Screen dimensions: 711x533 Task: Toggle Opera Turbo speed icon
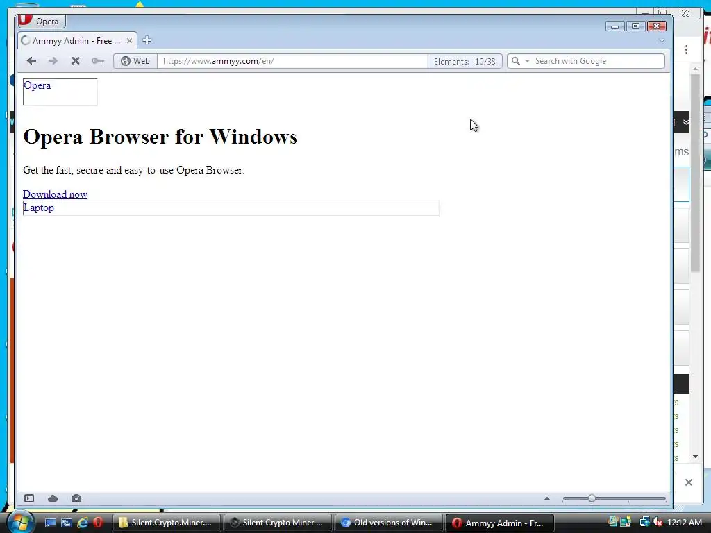tap(76, 498)
